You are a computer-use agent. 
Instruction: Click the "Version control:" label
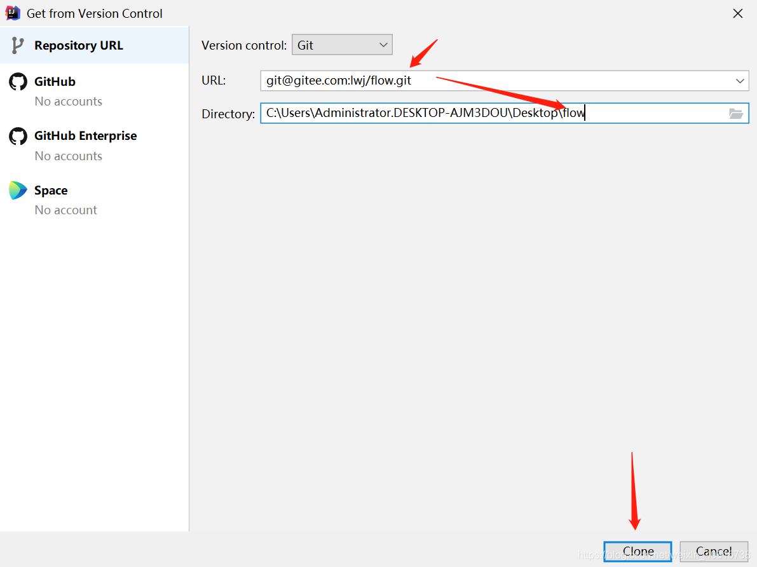point(244,45)
